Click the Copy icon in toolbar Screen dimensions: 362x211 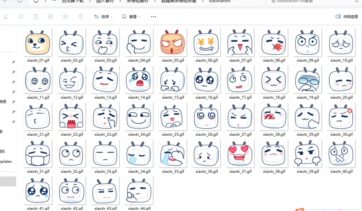tap(21, 16)
